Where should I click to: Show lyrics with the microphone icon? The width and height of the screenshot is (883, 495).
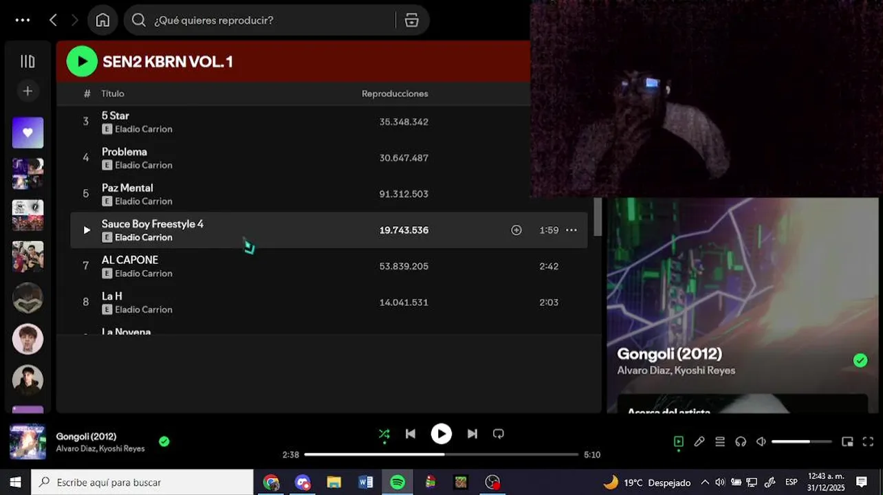(x=699, y=441)
